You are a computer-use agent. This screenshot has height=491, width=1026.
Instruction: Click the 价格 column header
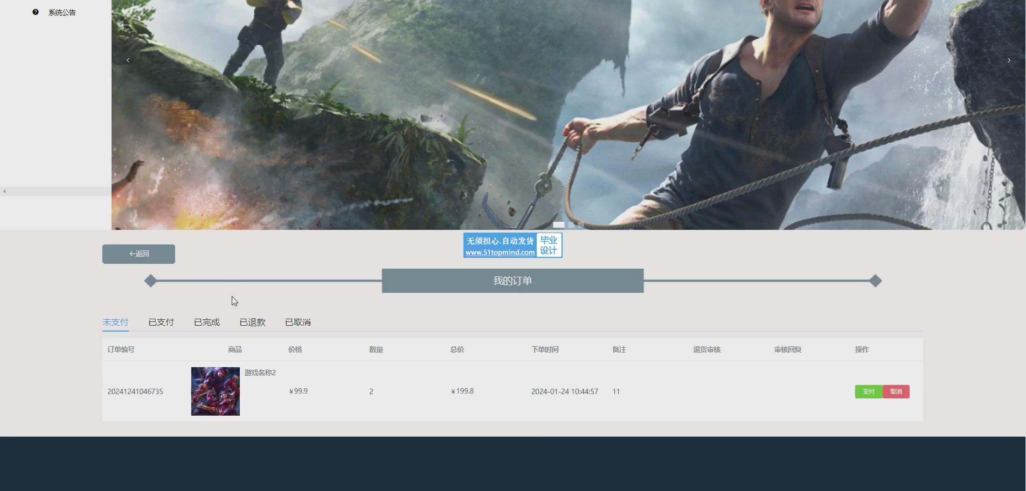295,349
